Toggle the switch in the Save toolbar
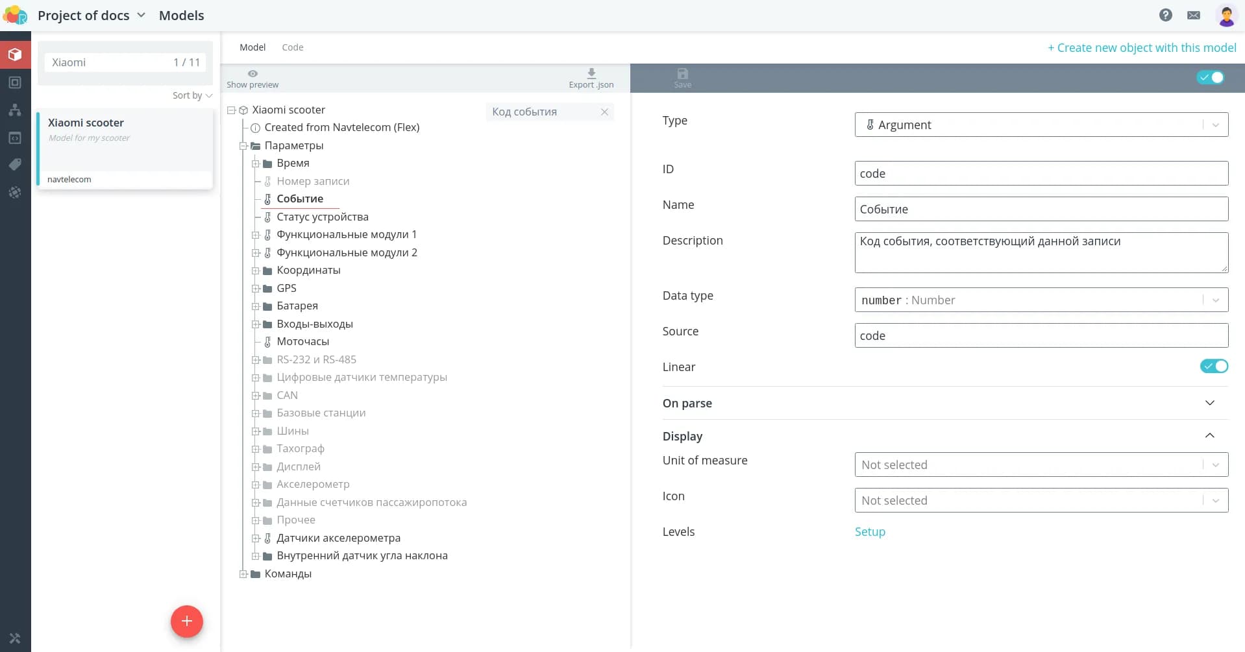1245x652 pixels. point(1210,78)
